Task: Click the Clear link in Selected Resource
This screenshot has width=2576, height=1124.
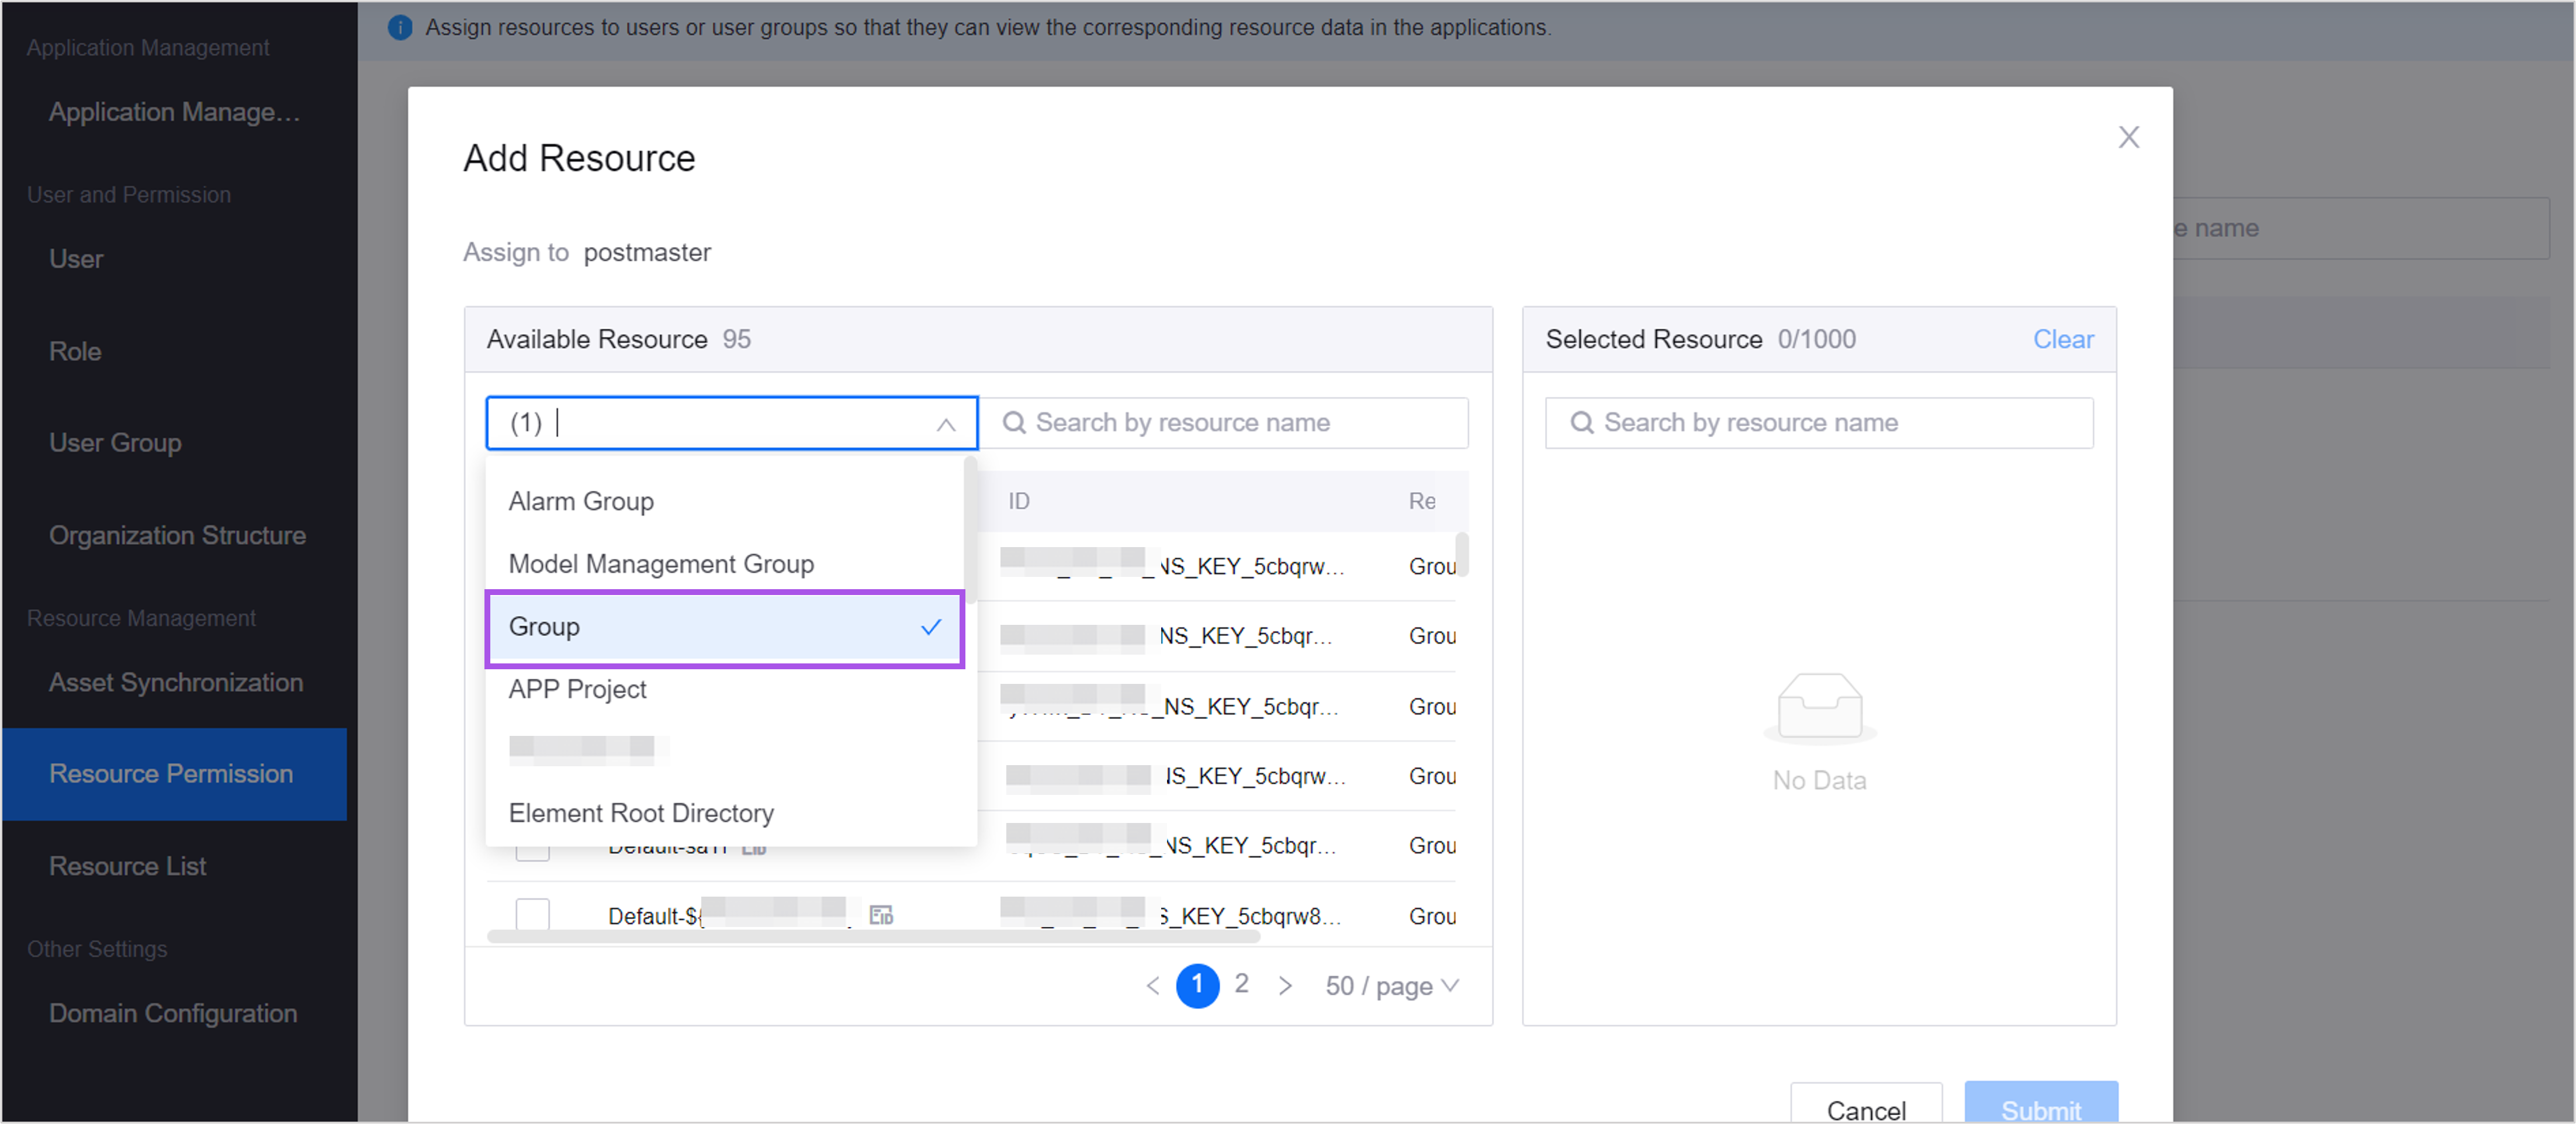Action: tap(2062, 339)
